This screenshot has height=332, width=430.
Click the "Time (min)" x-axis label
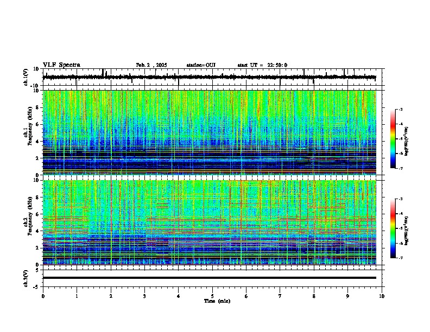(217, 301)
